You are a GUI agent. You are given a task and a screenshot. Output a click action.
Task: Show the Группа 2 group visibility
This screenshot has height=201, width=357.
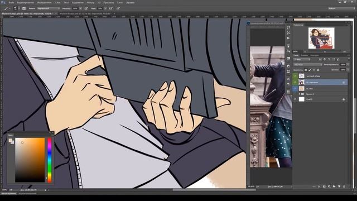[295, 94]
